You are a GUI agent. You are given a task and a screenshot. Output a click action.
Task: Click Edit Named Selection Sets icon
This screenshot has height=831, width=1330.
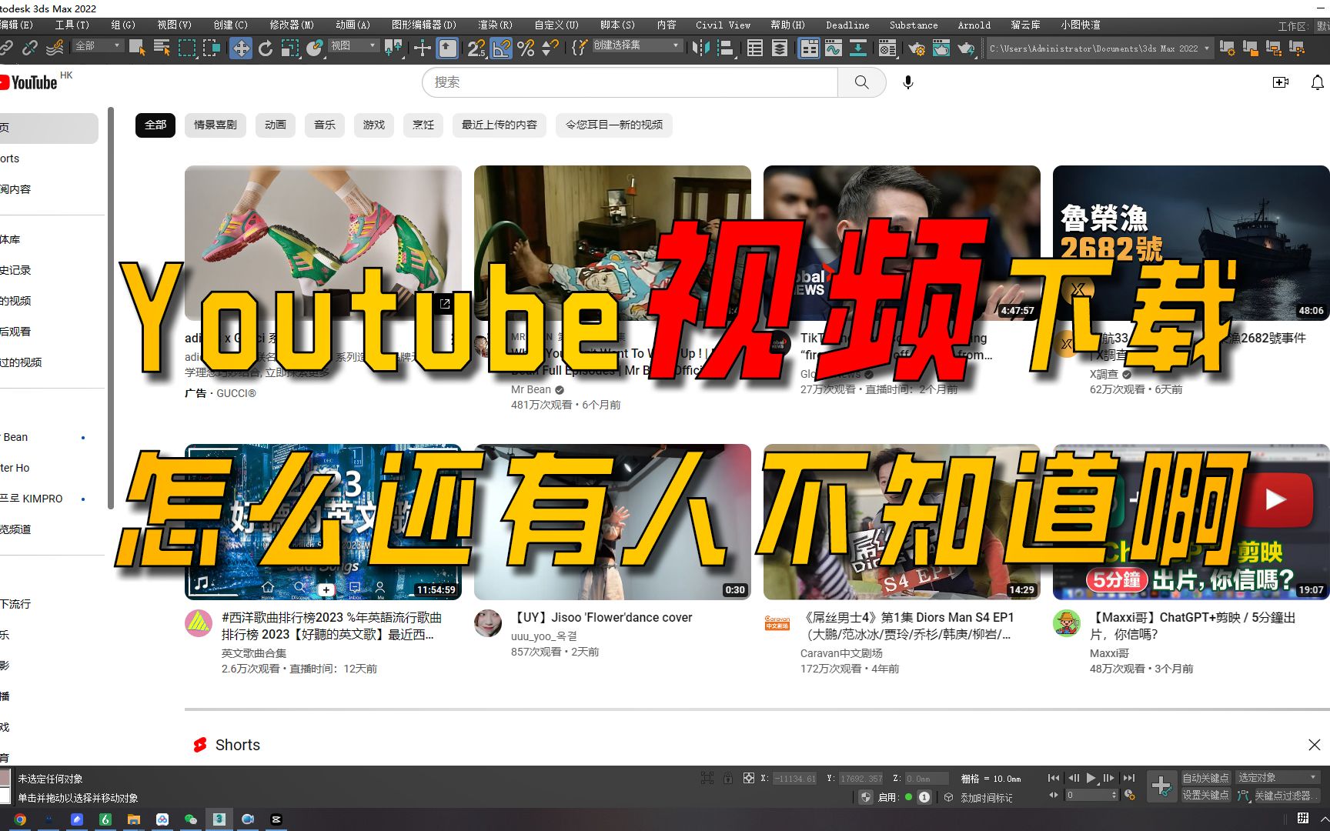pos(580,48)
